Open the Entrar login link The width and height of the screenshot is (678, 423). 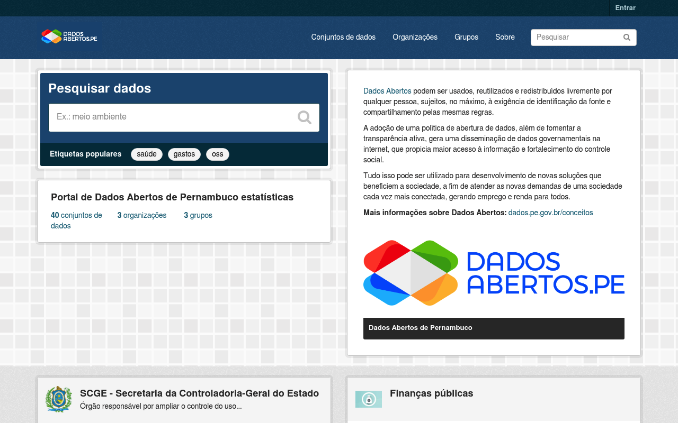(x=625, y=8)
